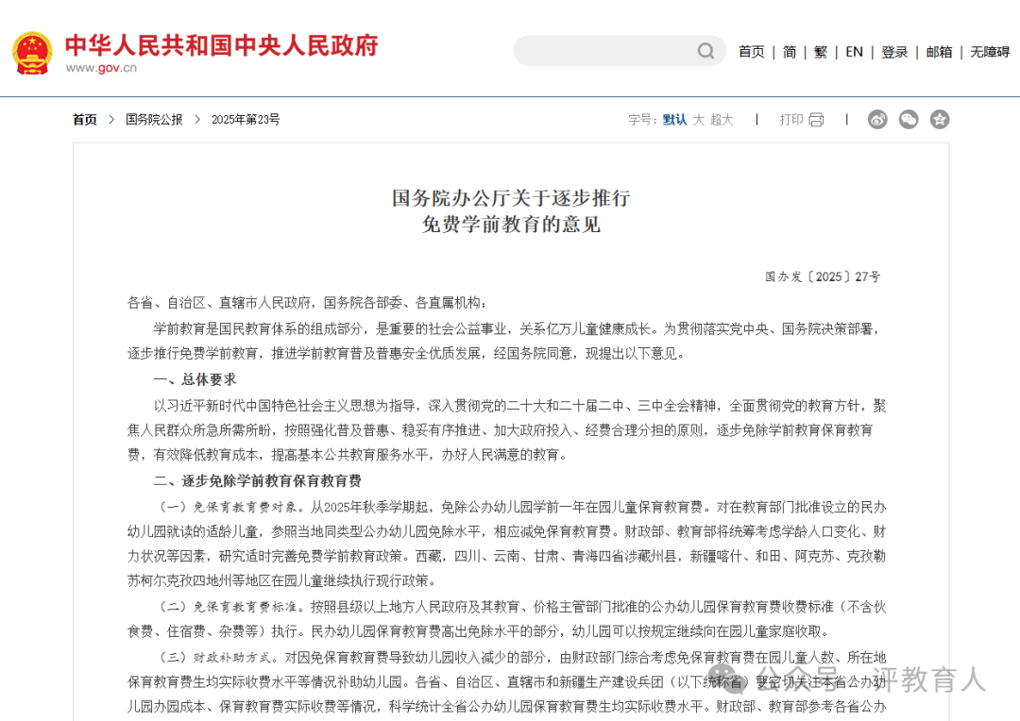This screenshot has width=1020, height=721.
Task: Focus the site search input field
Action: coord(620,51)
